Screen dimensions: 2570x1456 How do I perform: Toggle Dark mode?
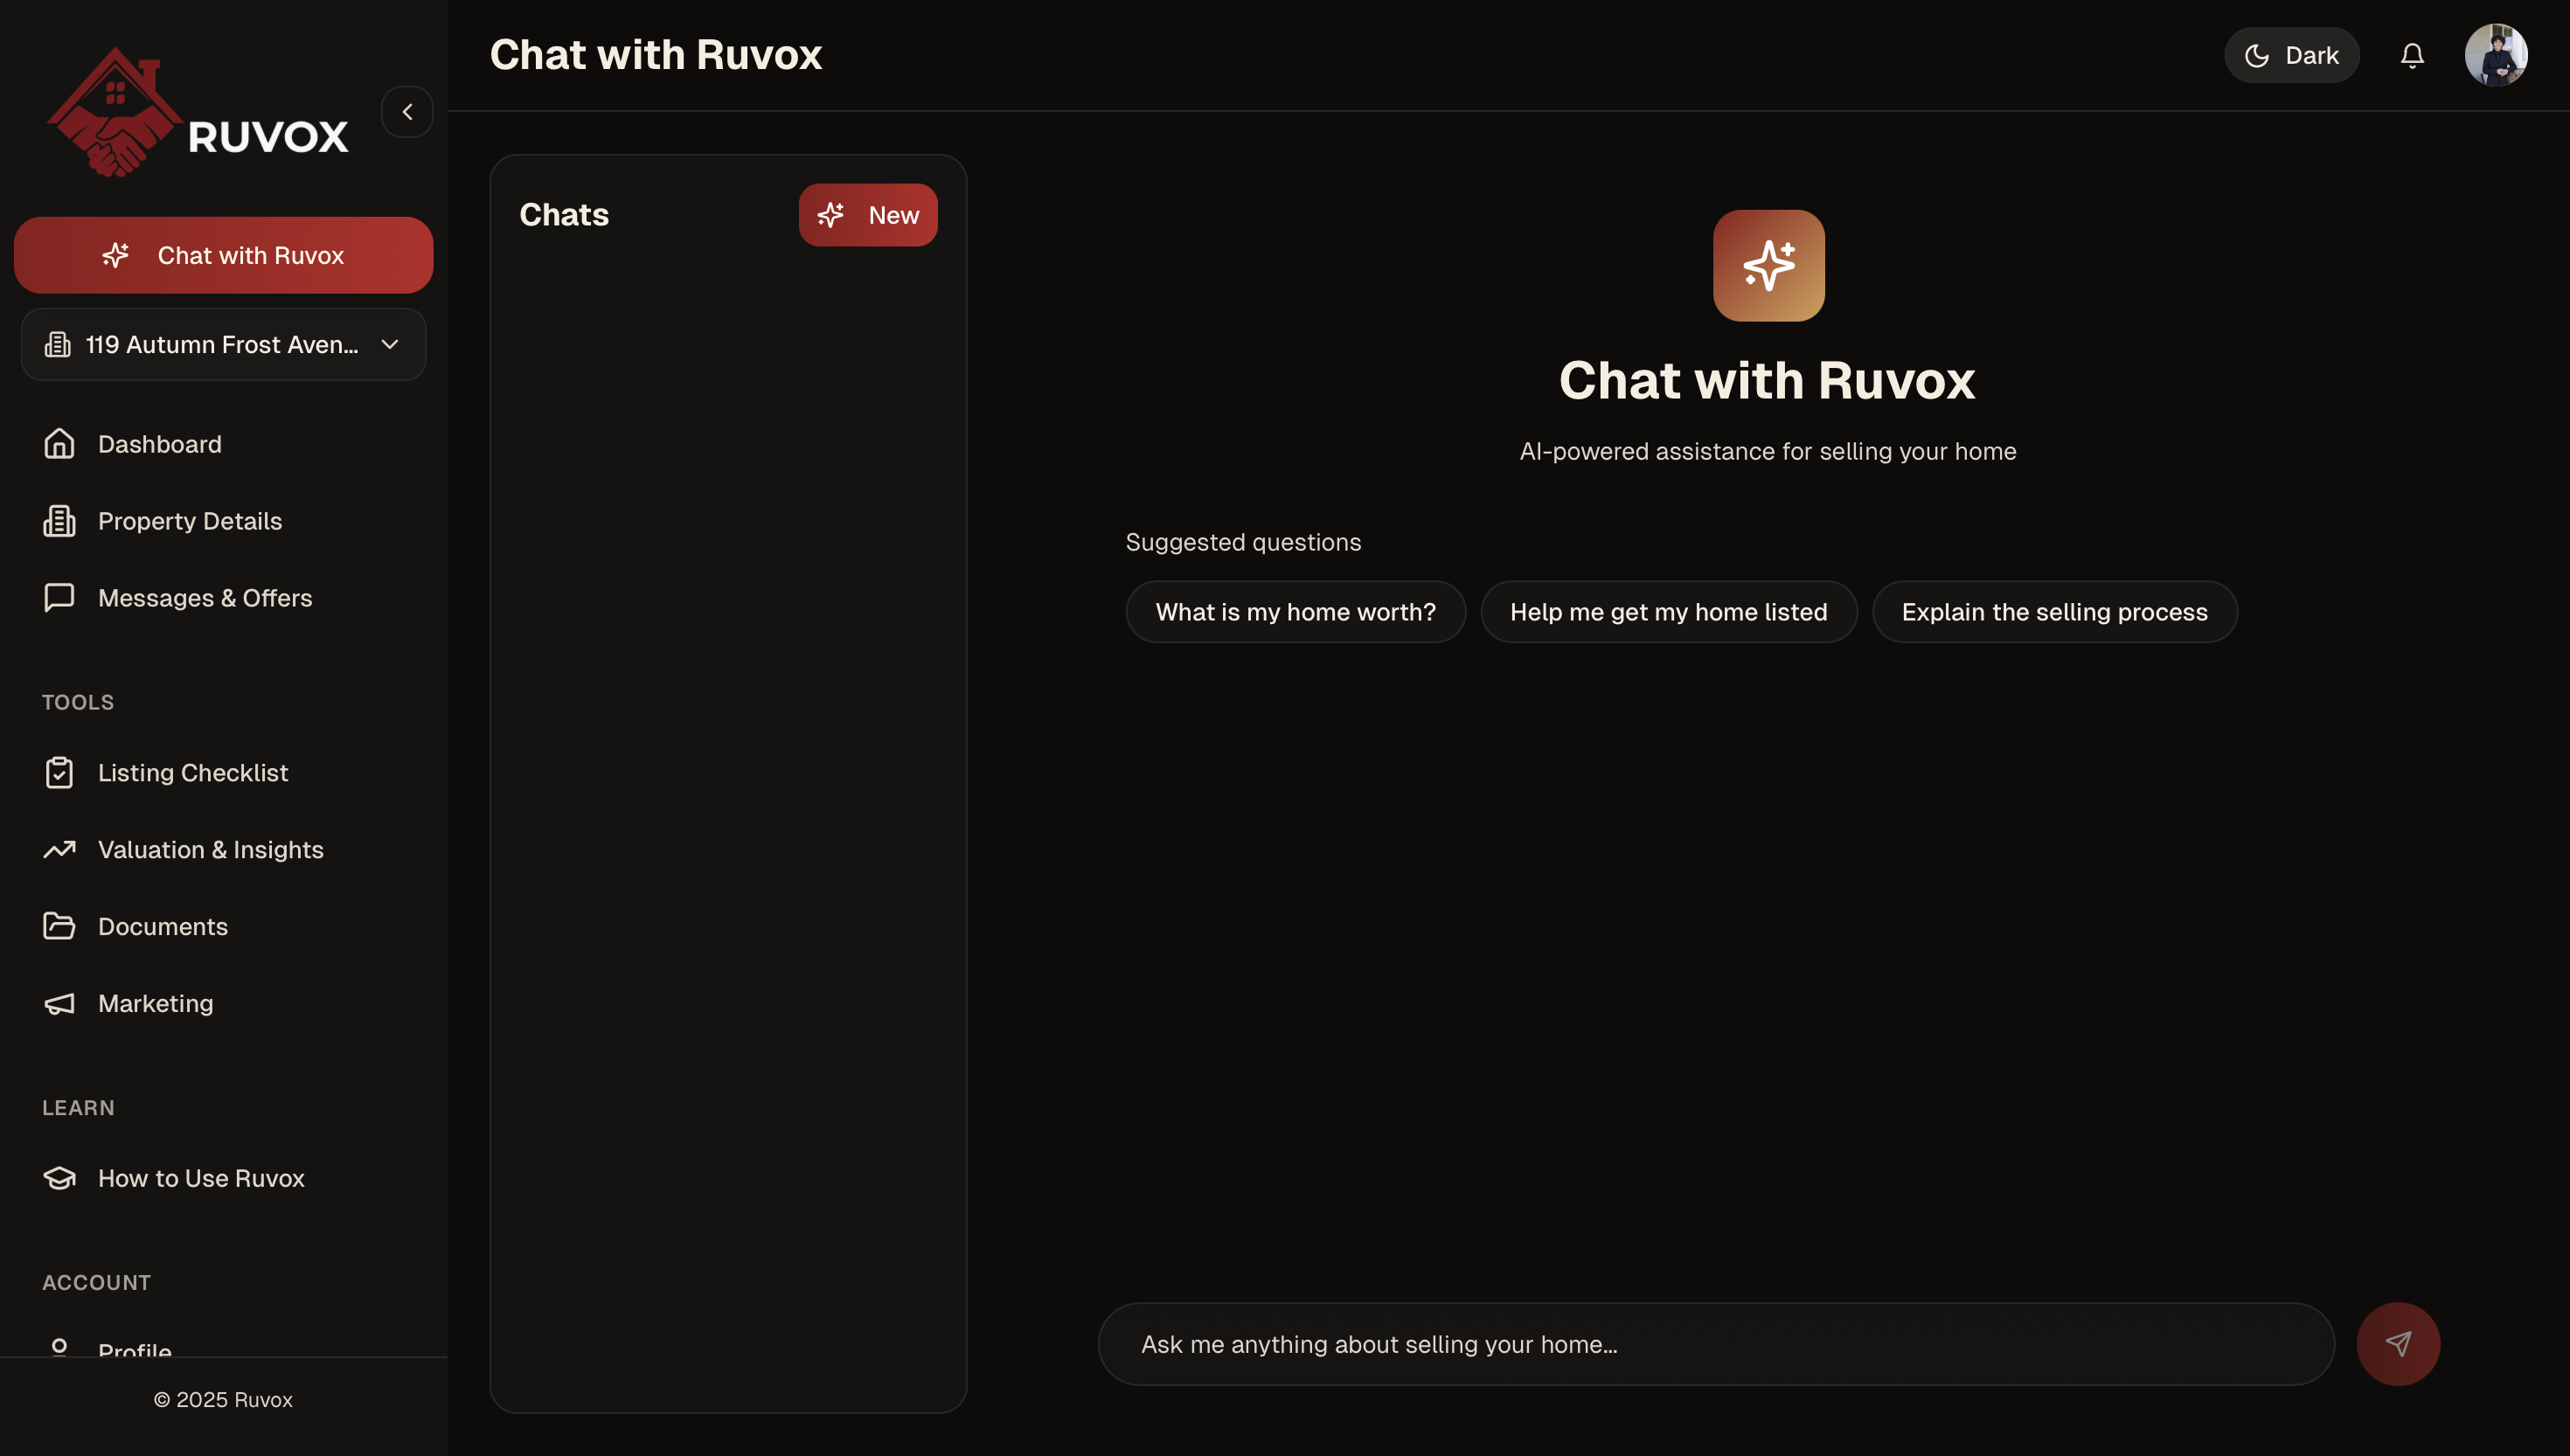click(2292, 55)
